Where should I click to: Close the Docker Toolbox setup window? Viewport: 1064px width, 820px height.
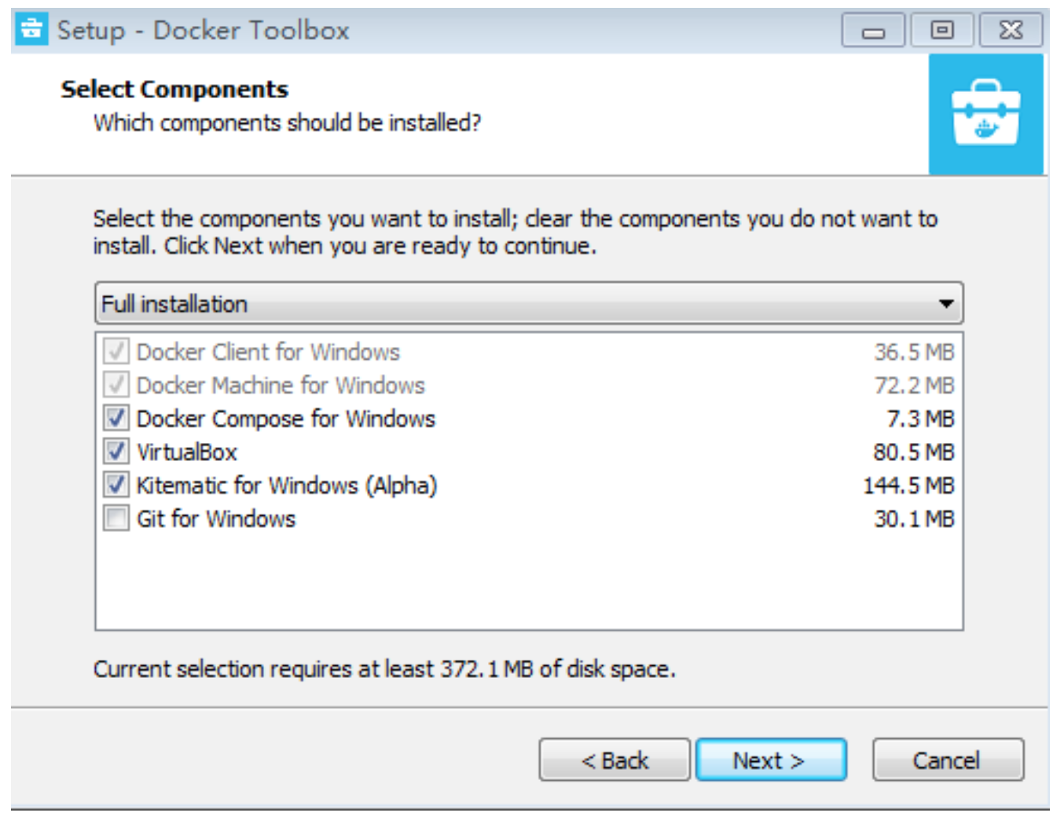tap(1010, 31)
